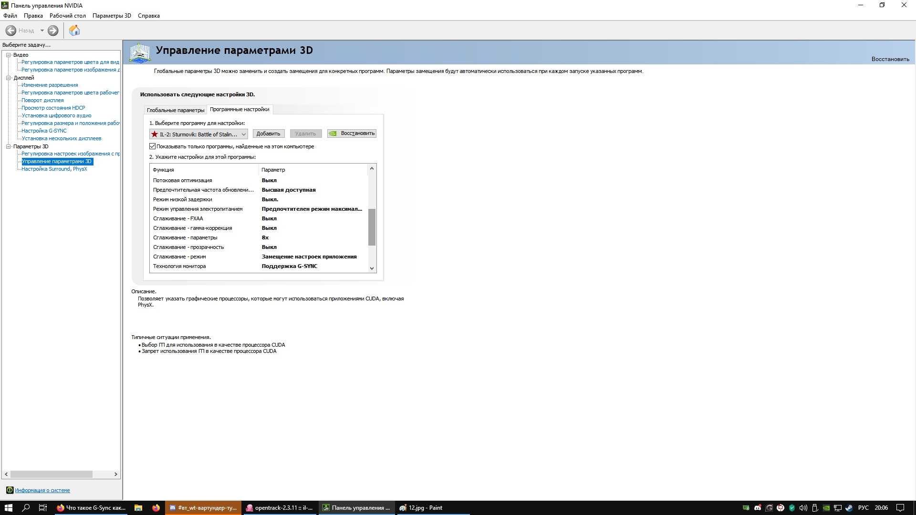Open the Back history dropdown arrow

(x=42, y=31)
